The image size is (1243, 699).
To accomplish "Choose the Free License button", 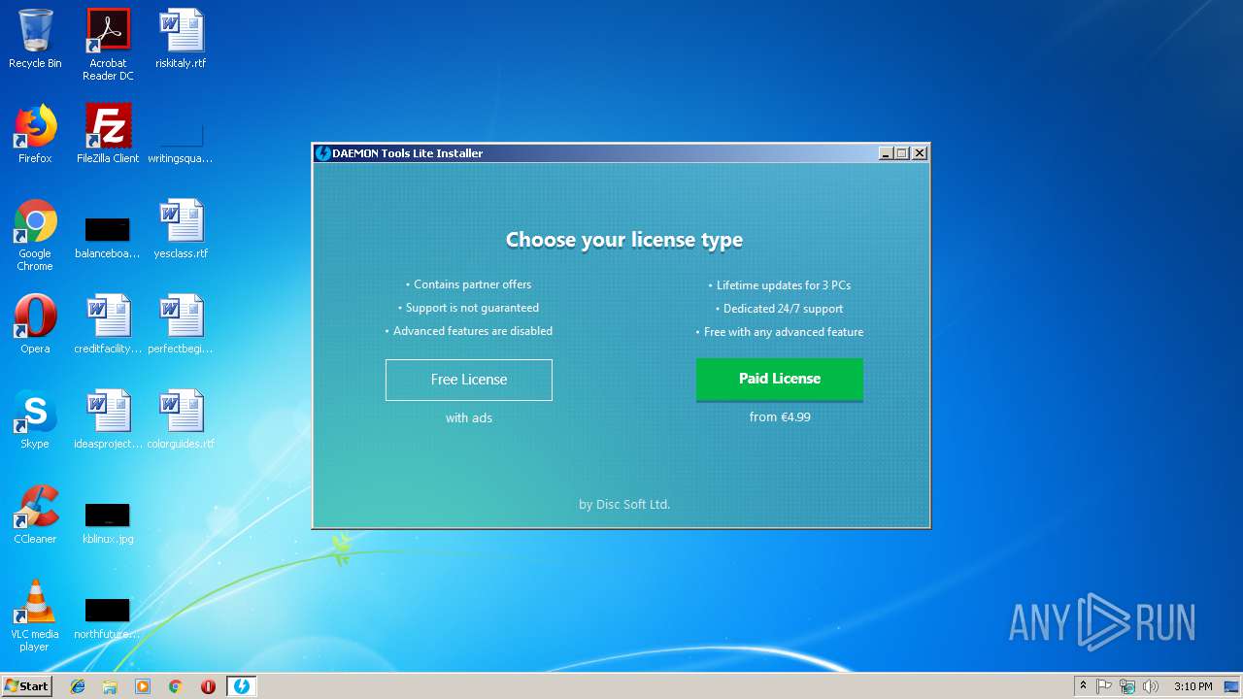I will point(469,380).
